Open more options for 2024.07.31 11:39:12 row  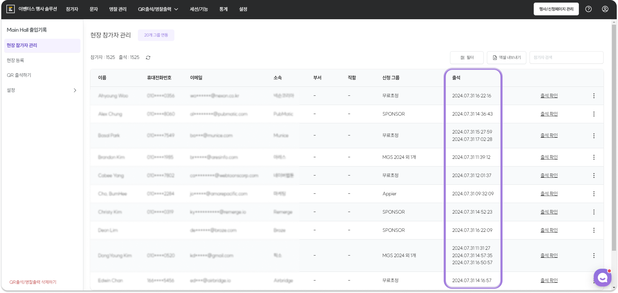click(x=594, y=157)
